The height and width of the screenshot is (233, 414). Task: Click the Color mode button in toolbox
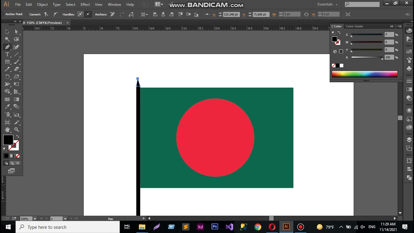6,156
